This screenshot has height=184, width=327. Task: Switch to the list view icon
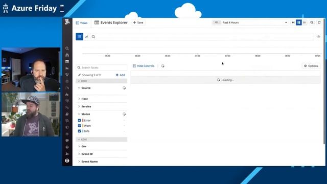(79, 37)
